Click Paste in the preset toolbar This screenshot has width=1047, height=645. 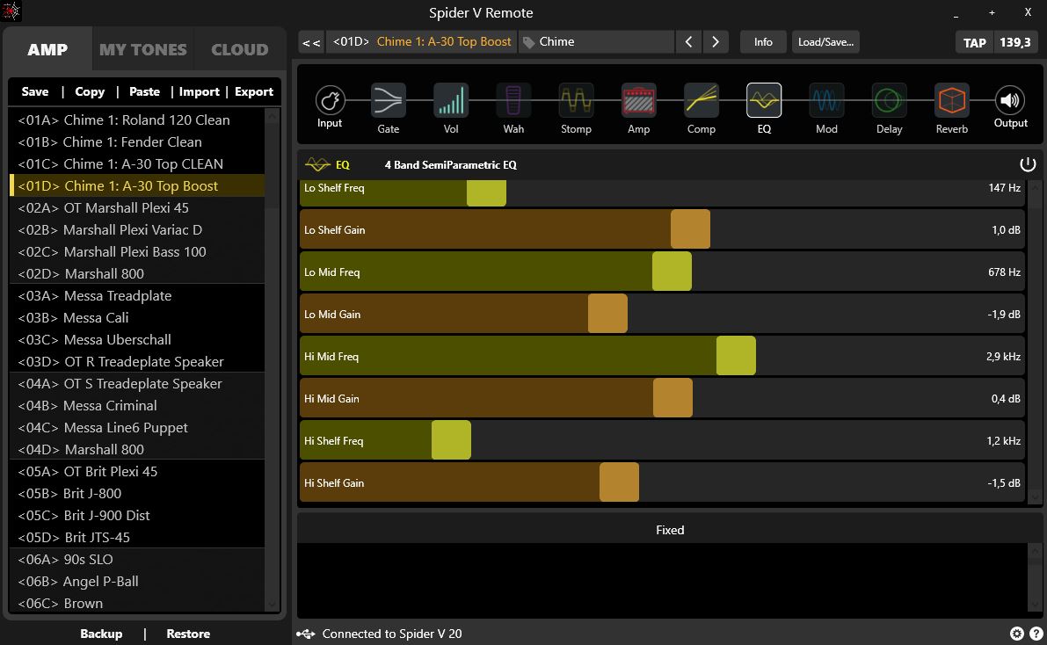tap(144, 91)
